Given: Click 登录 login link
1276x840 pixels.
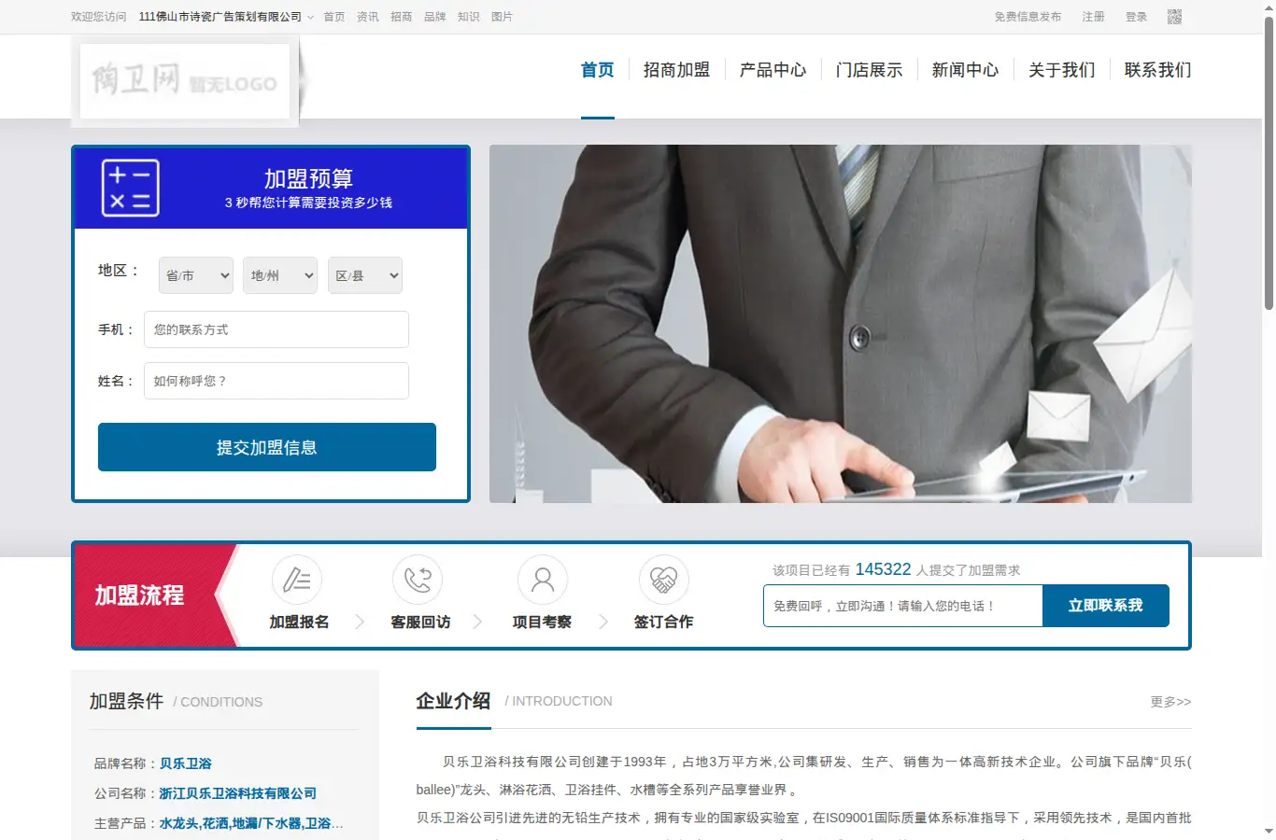Looking at the screenshot, I should [1136, 17].
